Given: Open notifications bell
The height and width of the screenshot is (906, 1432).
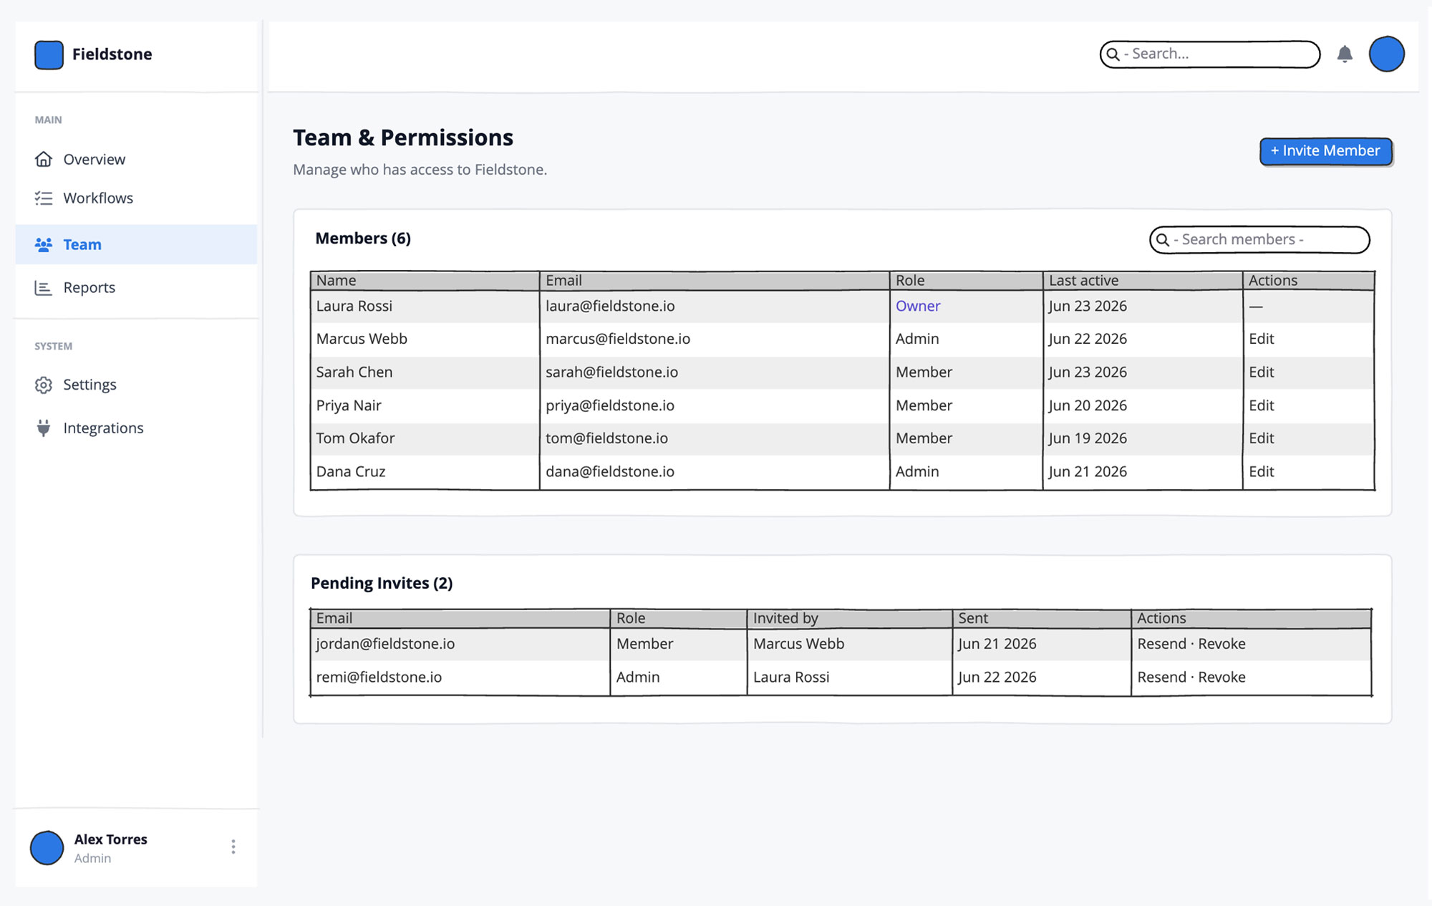Looking at the screenshot, I should [x=1345, y=54].
